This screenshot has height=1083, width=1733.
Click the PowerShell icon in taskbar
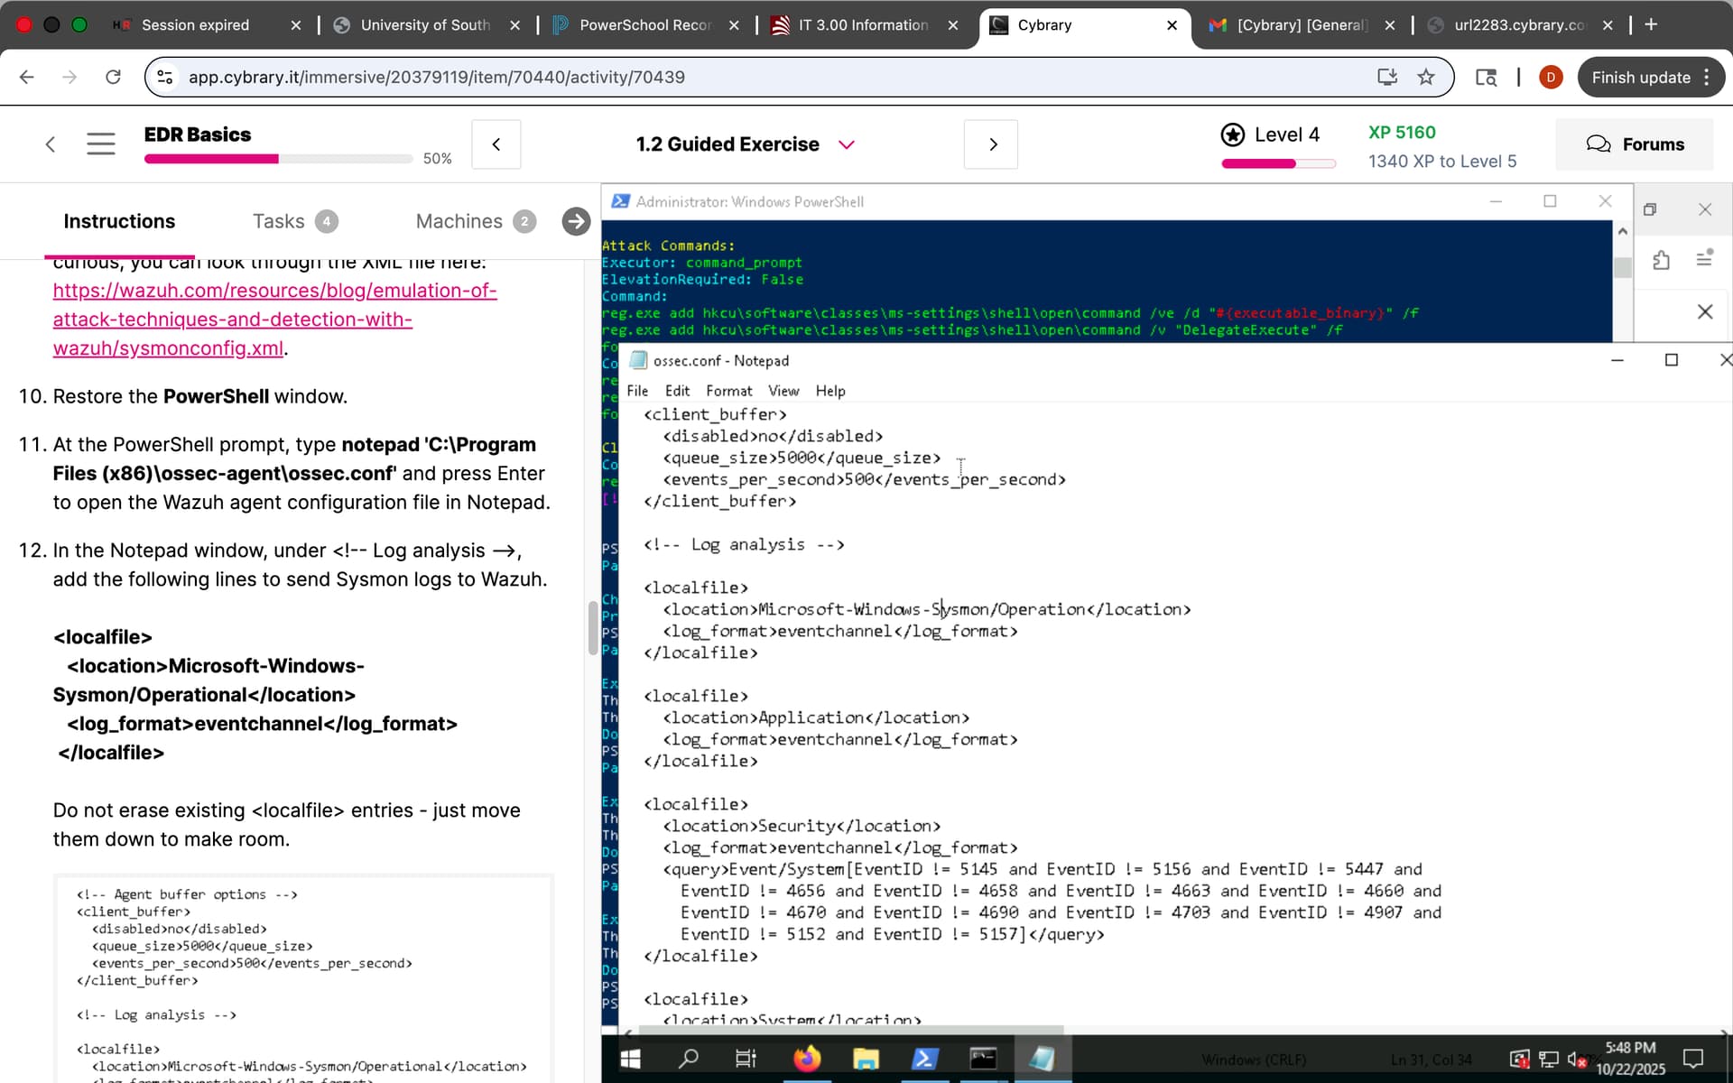tap(924, 1058)
